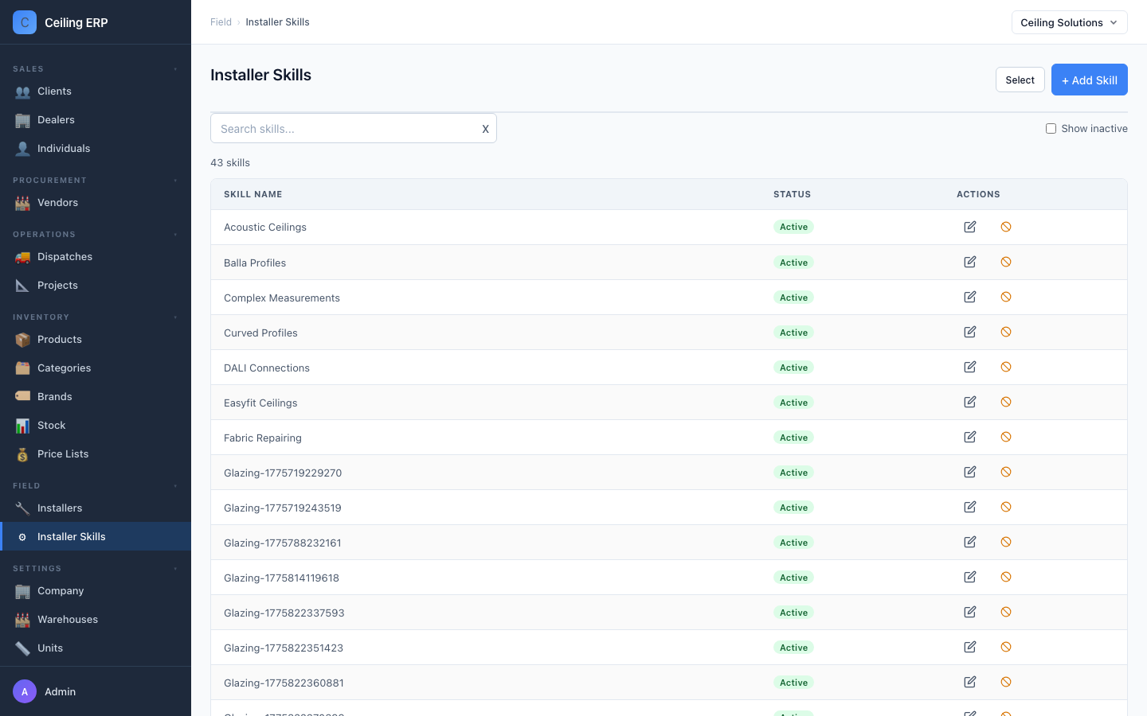Enable the Show inactive checkbox
This screenshot has height=716, width=1147.
pos(1051,128)
